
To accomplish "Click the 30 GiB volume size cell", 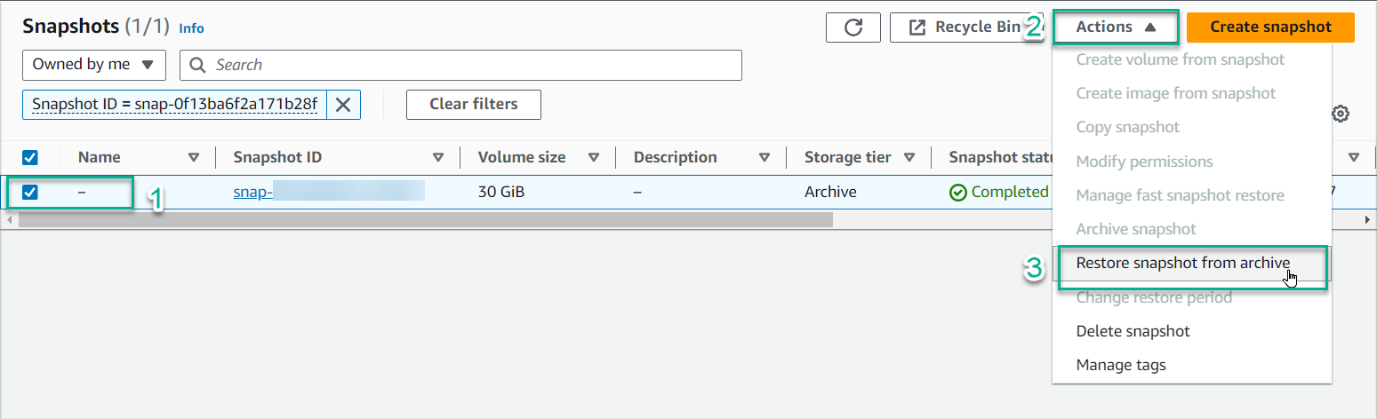I will coord(500,192).
